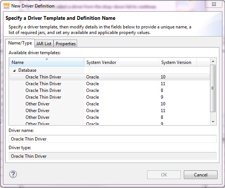Switch to the JAR List tab
This screenshot has width=225, height=188.
pos(43,44)
